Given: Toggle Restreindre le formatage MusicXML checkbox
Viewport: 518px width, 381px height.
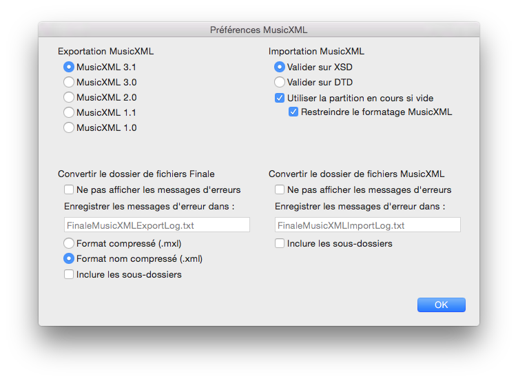Looking at the screenshot, I should [293, 112].
